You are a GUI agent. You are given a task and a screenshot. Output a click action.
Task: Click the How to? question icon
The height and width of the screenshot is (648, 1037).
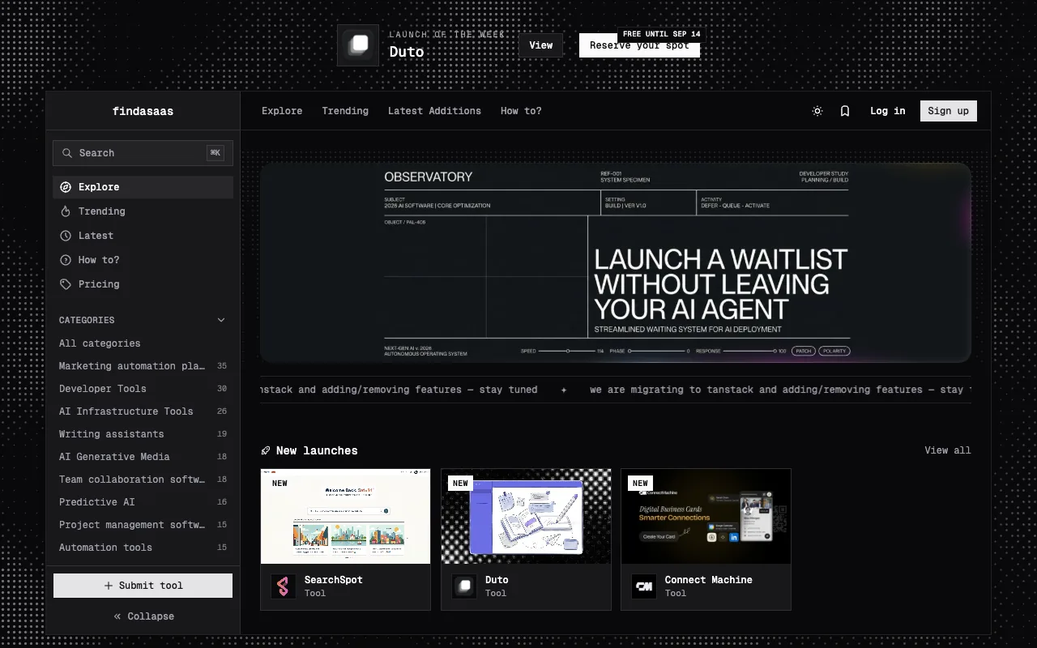click(66, 260)
